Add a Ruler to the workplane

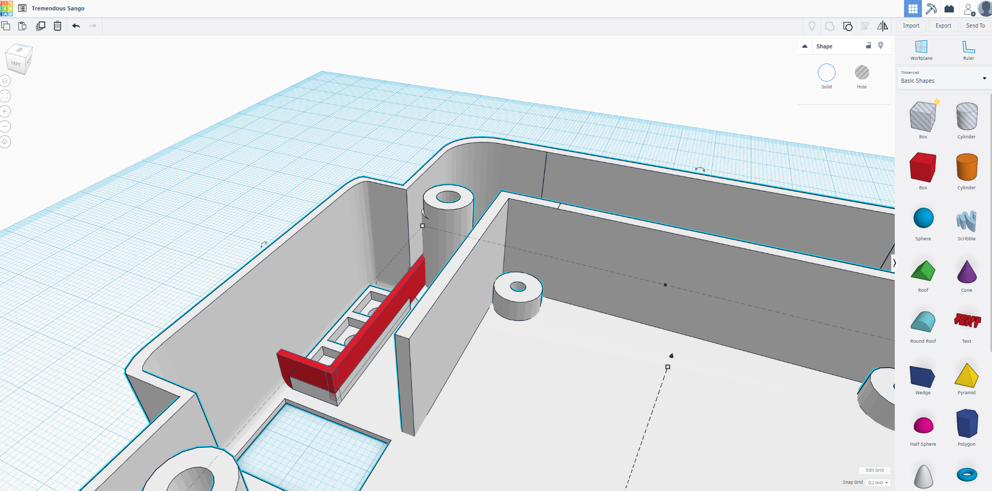[x=968, y=50]
